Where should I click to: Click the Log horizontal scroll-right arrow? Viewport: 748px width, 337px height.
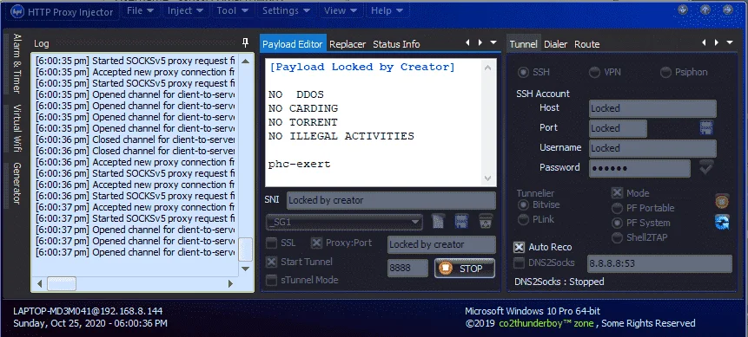point(231,283)
